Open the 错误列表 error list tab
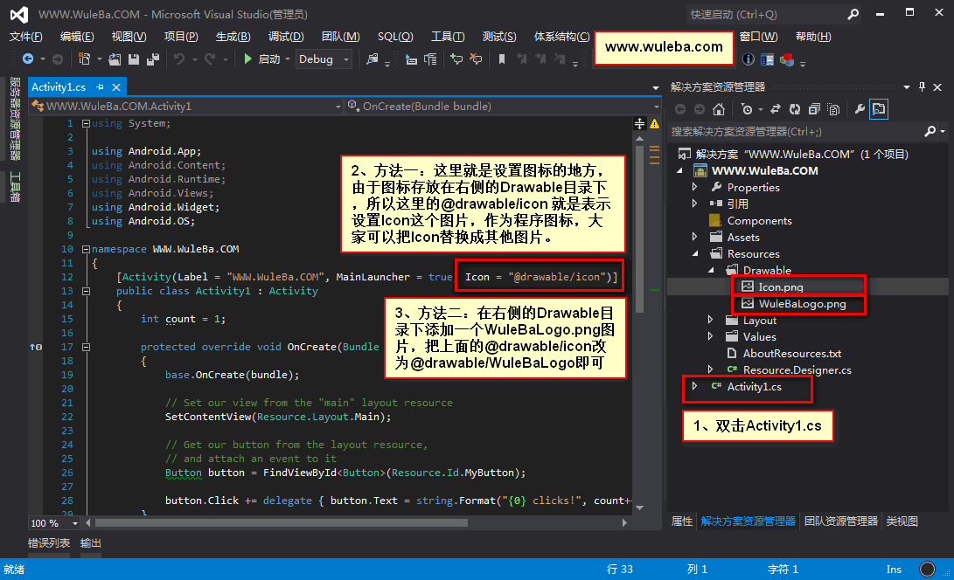This screenshot has height=580, width=954. (49, 543)
